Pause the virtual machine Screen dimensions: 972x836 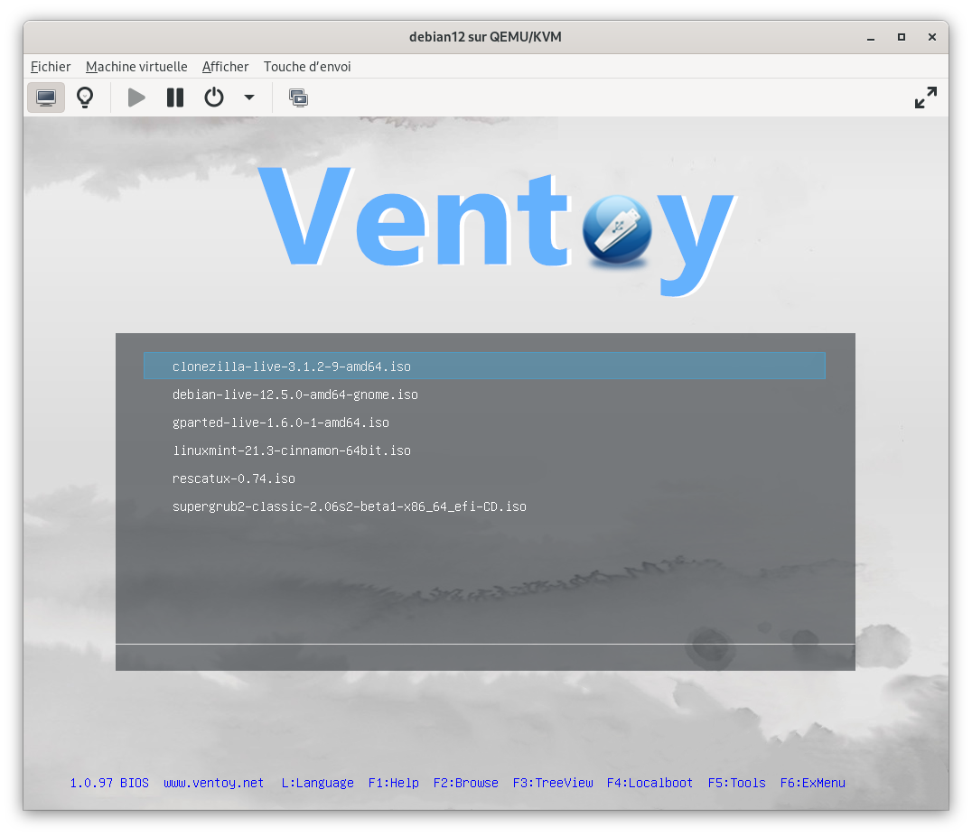tap(175, 98)
